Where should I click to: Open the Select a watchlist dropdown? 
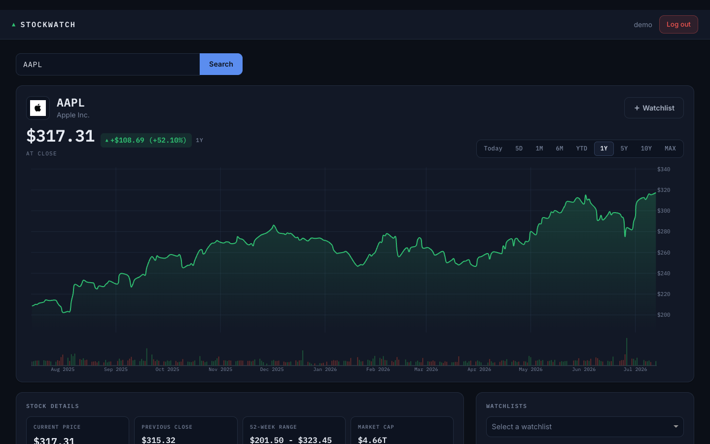[585, 427]
